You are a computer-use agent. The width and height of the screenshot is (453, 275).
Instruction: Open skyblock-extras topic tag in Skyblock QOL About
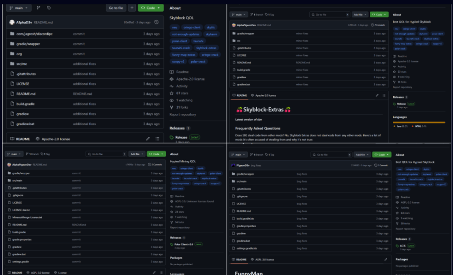point(206,48)
